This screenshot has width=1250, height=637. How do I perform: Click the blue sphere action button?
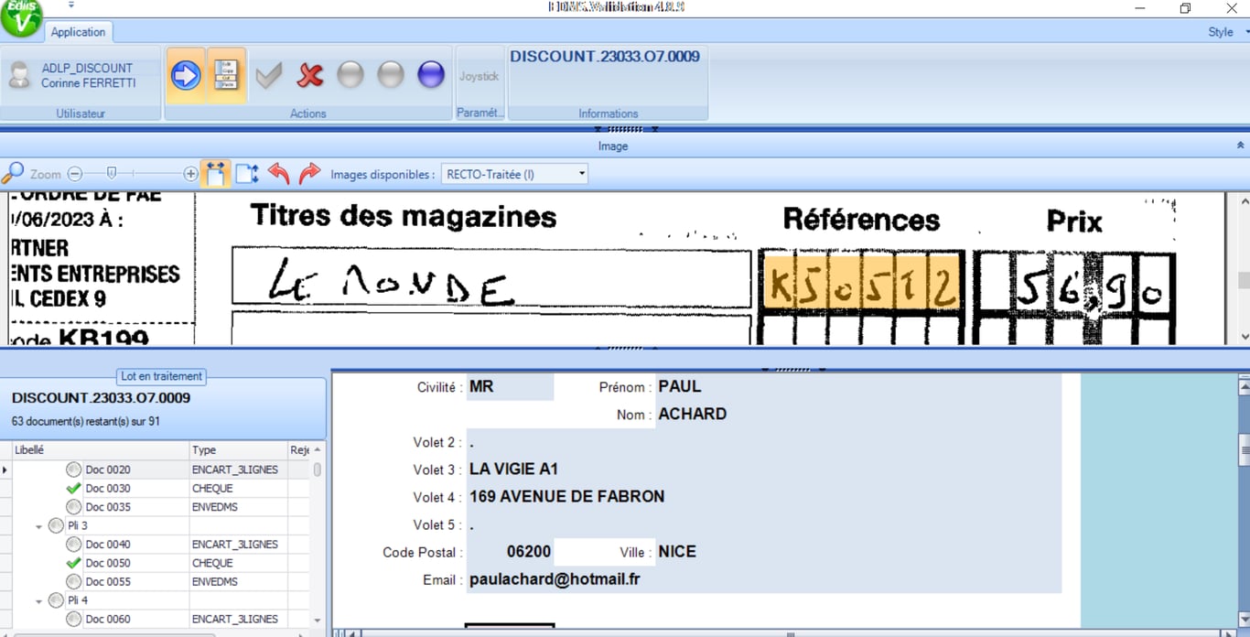click(x=431, y=75)
